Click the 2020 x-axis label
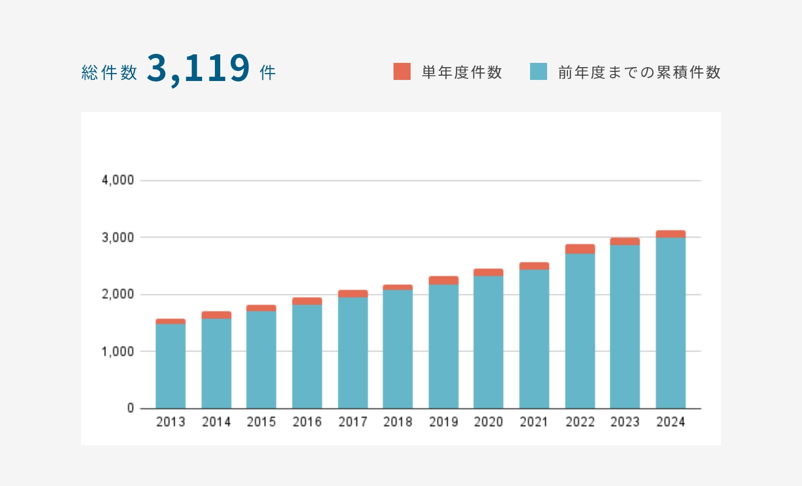The width and height of the screenshot is (802, 486). pos(488,422)
